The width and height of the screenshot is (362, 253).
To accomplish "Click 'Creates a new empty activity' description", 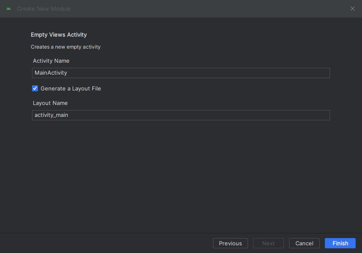I will [66, 47].
